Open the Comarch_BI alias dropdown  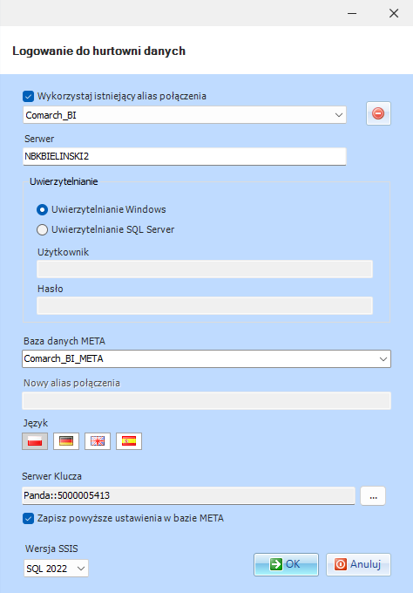pos(185,115)
